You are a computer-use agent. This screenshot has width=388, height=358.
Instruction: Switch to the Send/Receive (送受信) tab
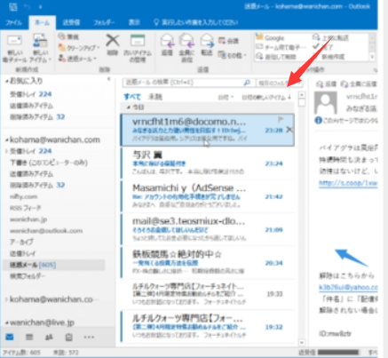pyautogui.click(x=71, y=22)
